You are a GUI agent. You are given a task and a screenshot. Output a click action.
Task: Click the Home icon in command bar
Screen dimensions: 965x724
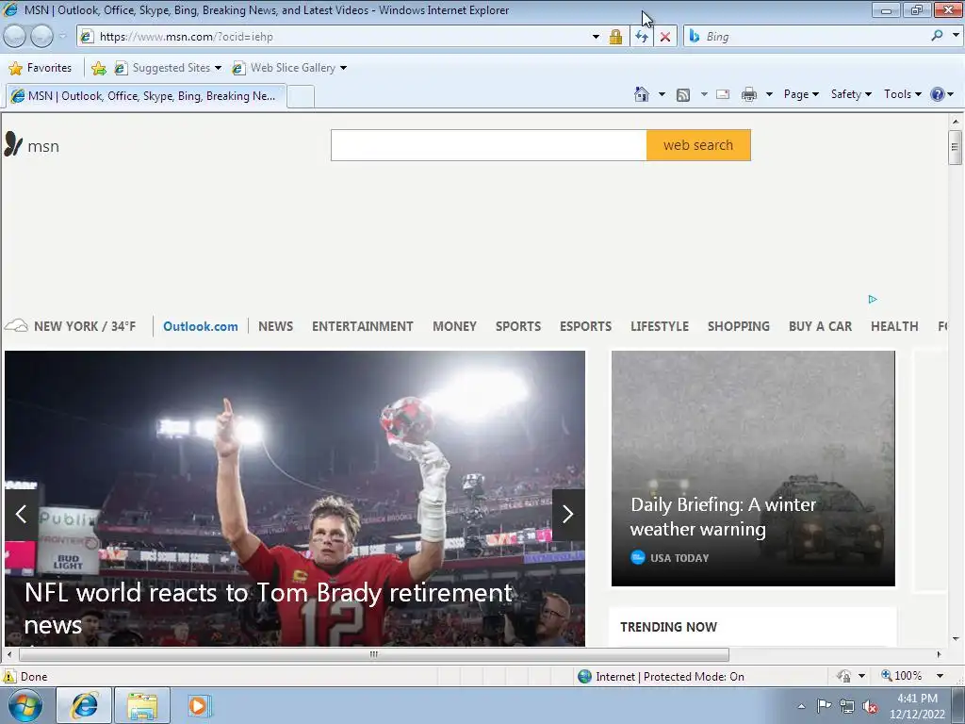(x=641, y=94)
